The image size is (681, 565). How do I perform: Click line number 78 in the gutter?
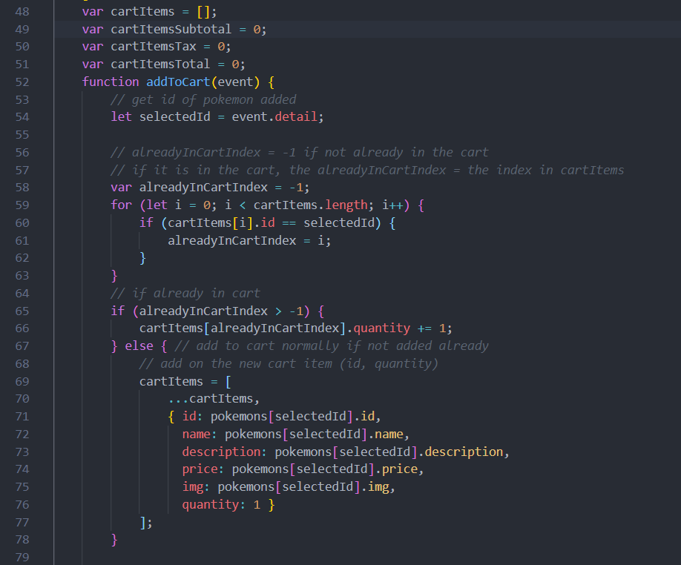click(21, 540)
